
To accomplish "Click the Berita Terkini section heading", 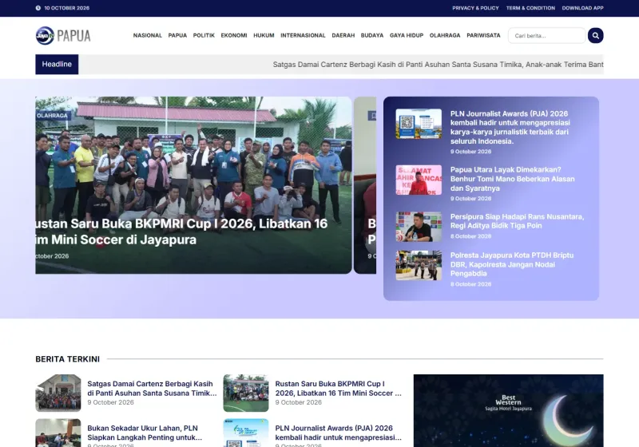I will click(68, 359).
